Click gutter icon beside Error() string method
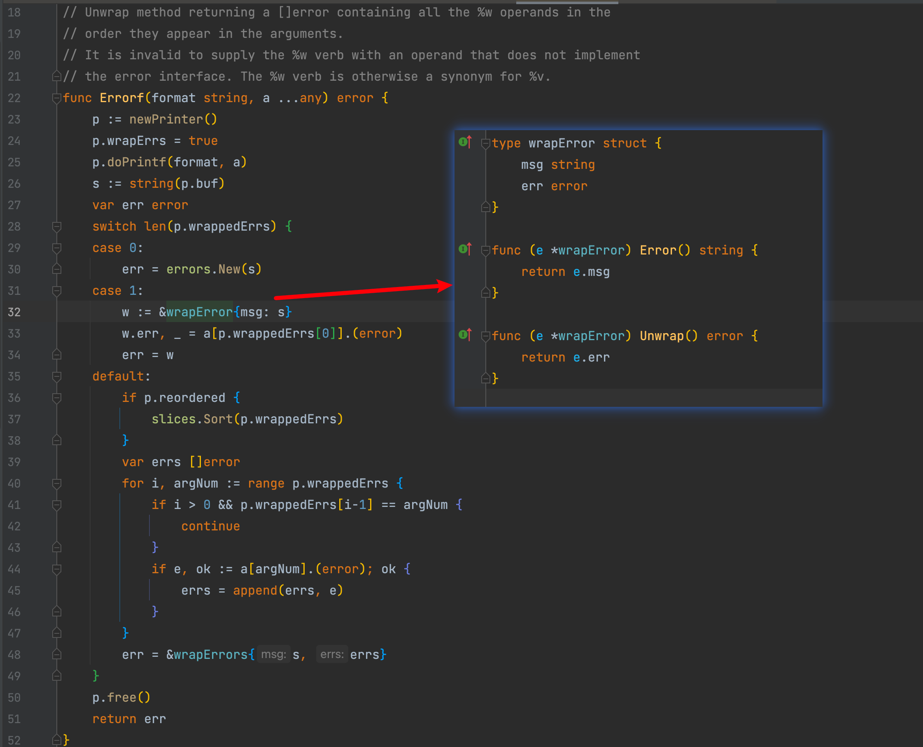This screenshot has height=747, width=923. [465, 249]
